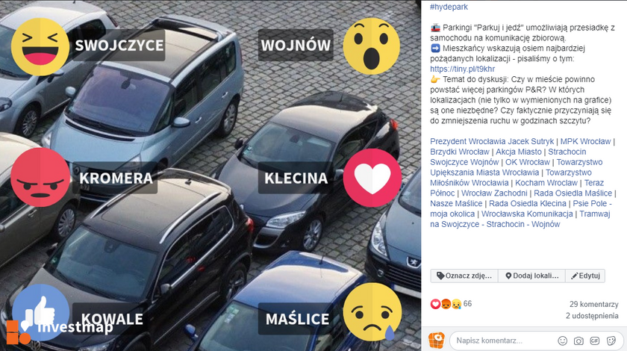This screenshot has height=351, width=627.
Task: Click into Napisz komentarz input field
Action: tap(503, 341)
